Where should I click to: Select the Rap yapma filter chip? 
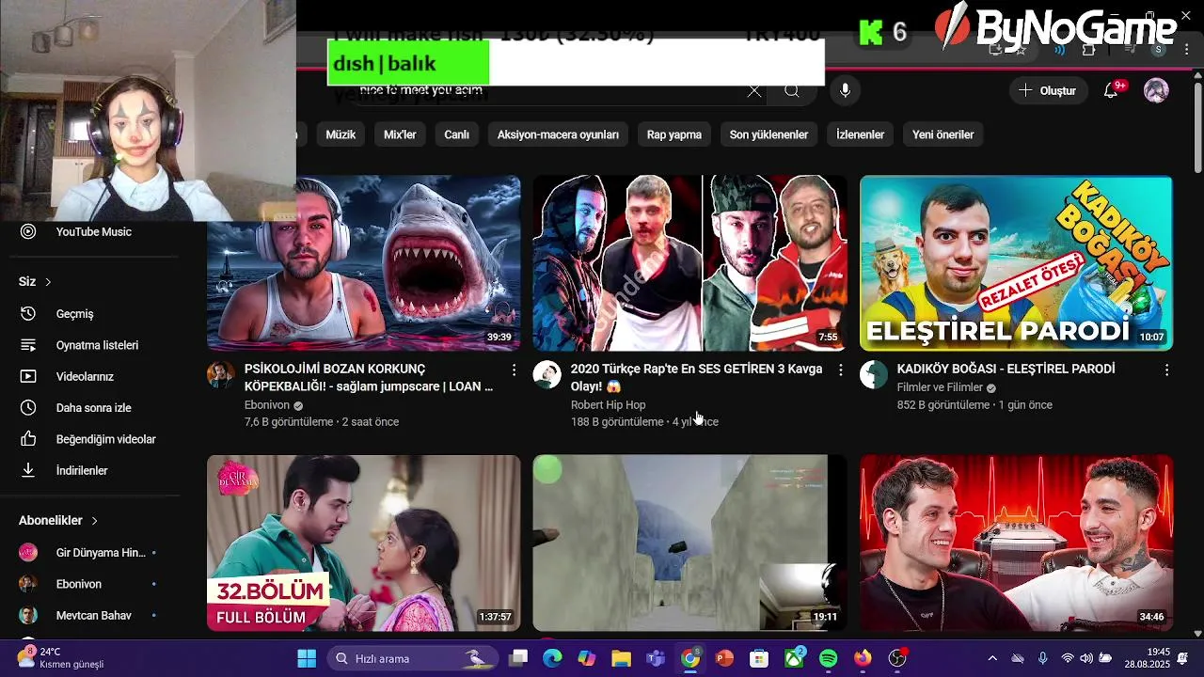[674, 134]
